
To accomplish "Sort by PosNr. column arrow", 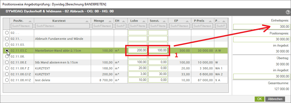I will coord(30,21).
